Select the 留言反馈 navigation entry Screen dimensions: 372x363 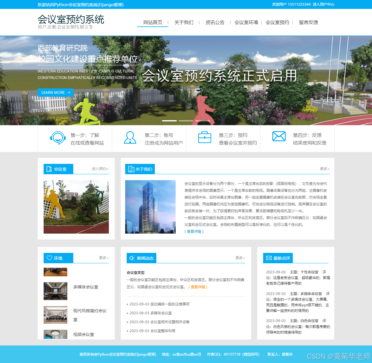(x=308, y=22)
